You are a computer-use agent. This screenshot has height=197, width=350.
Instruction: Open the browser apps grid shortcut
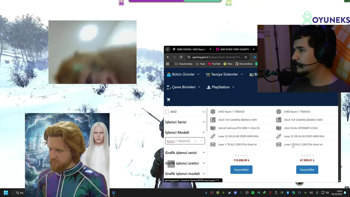[168, 64]
